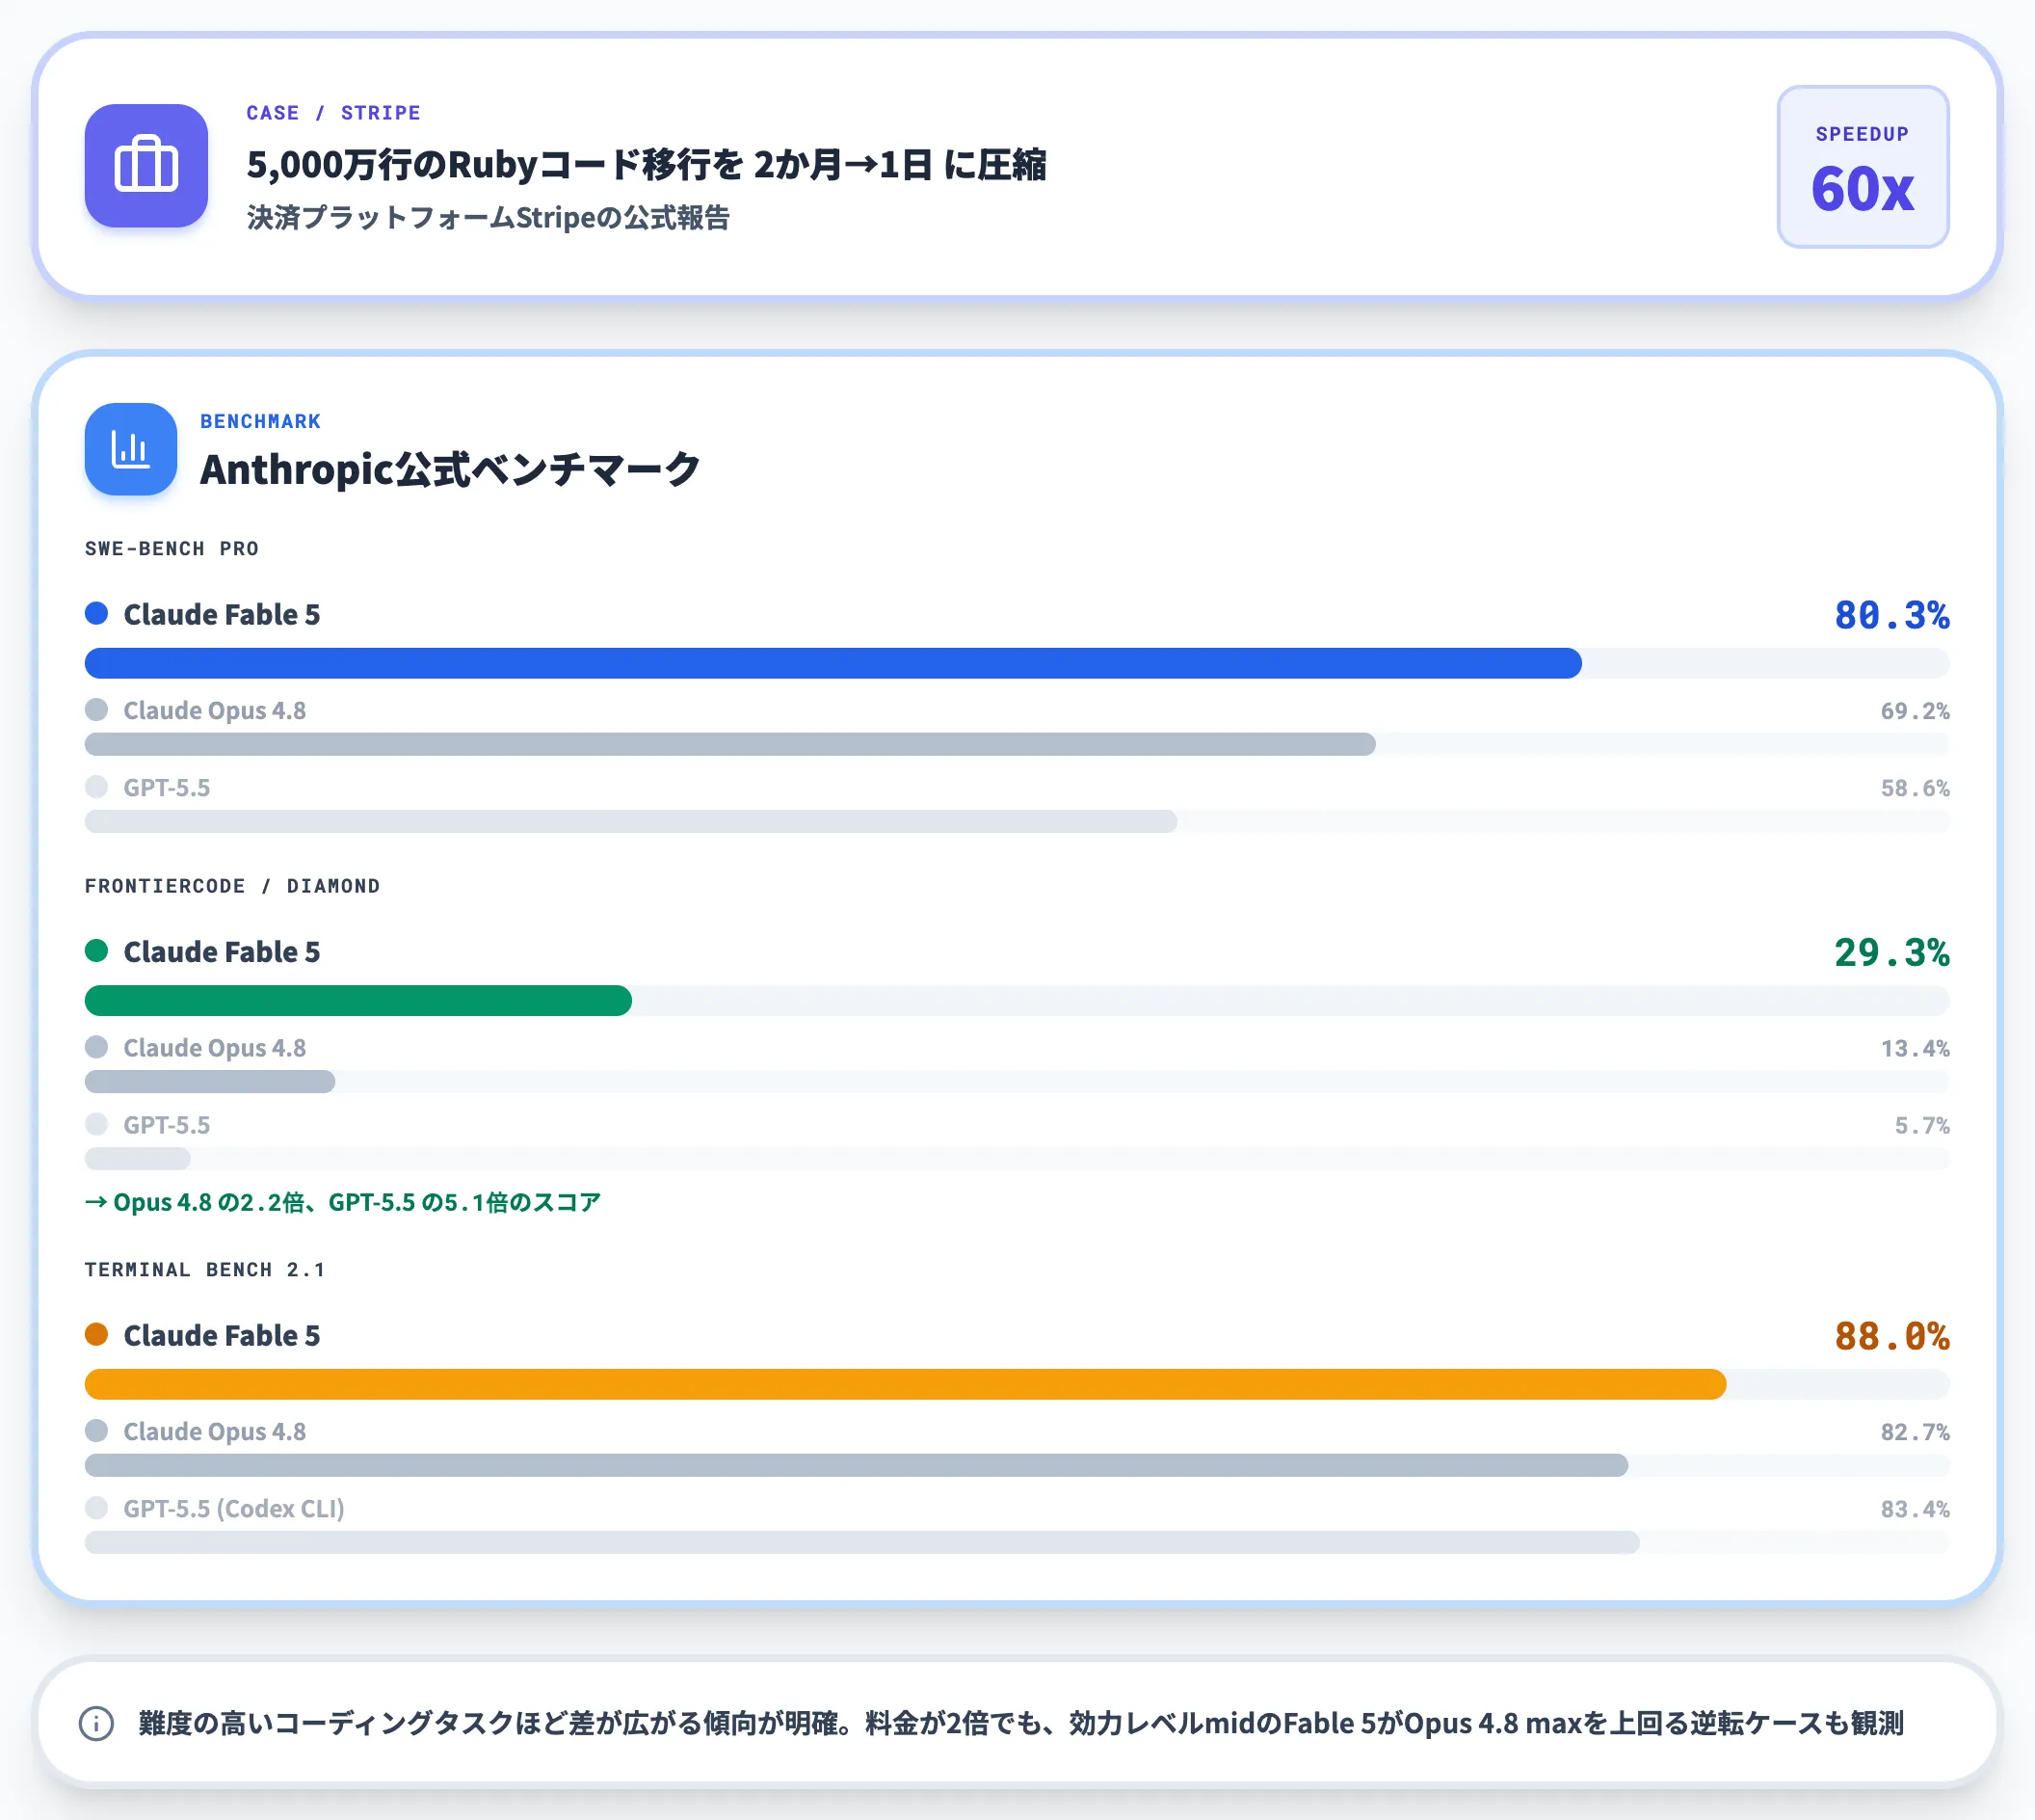2035x1820 pixels.
Task: Click the headline '5,000万行のRubyコード移行を 2か月→1日 に圧縮'
Action: [646, 164]
